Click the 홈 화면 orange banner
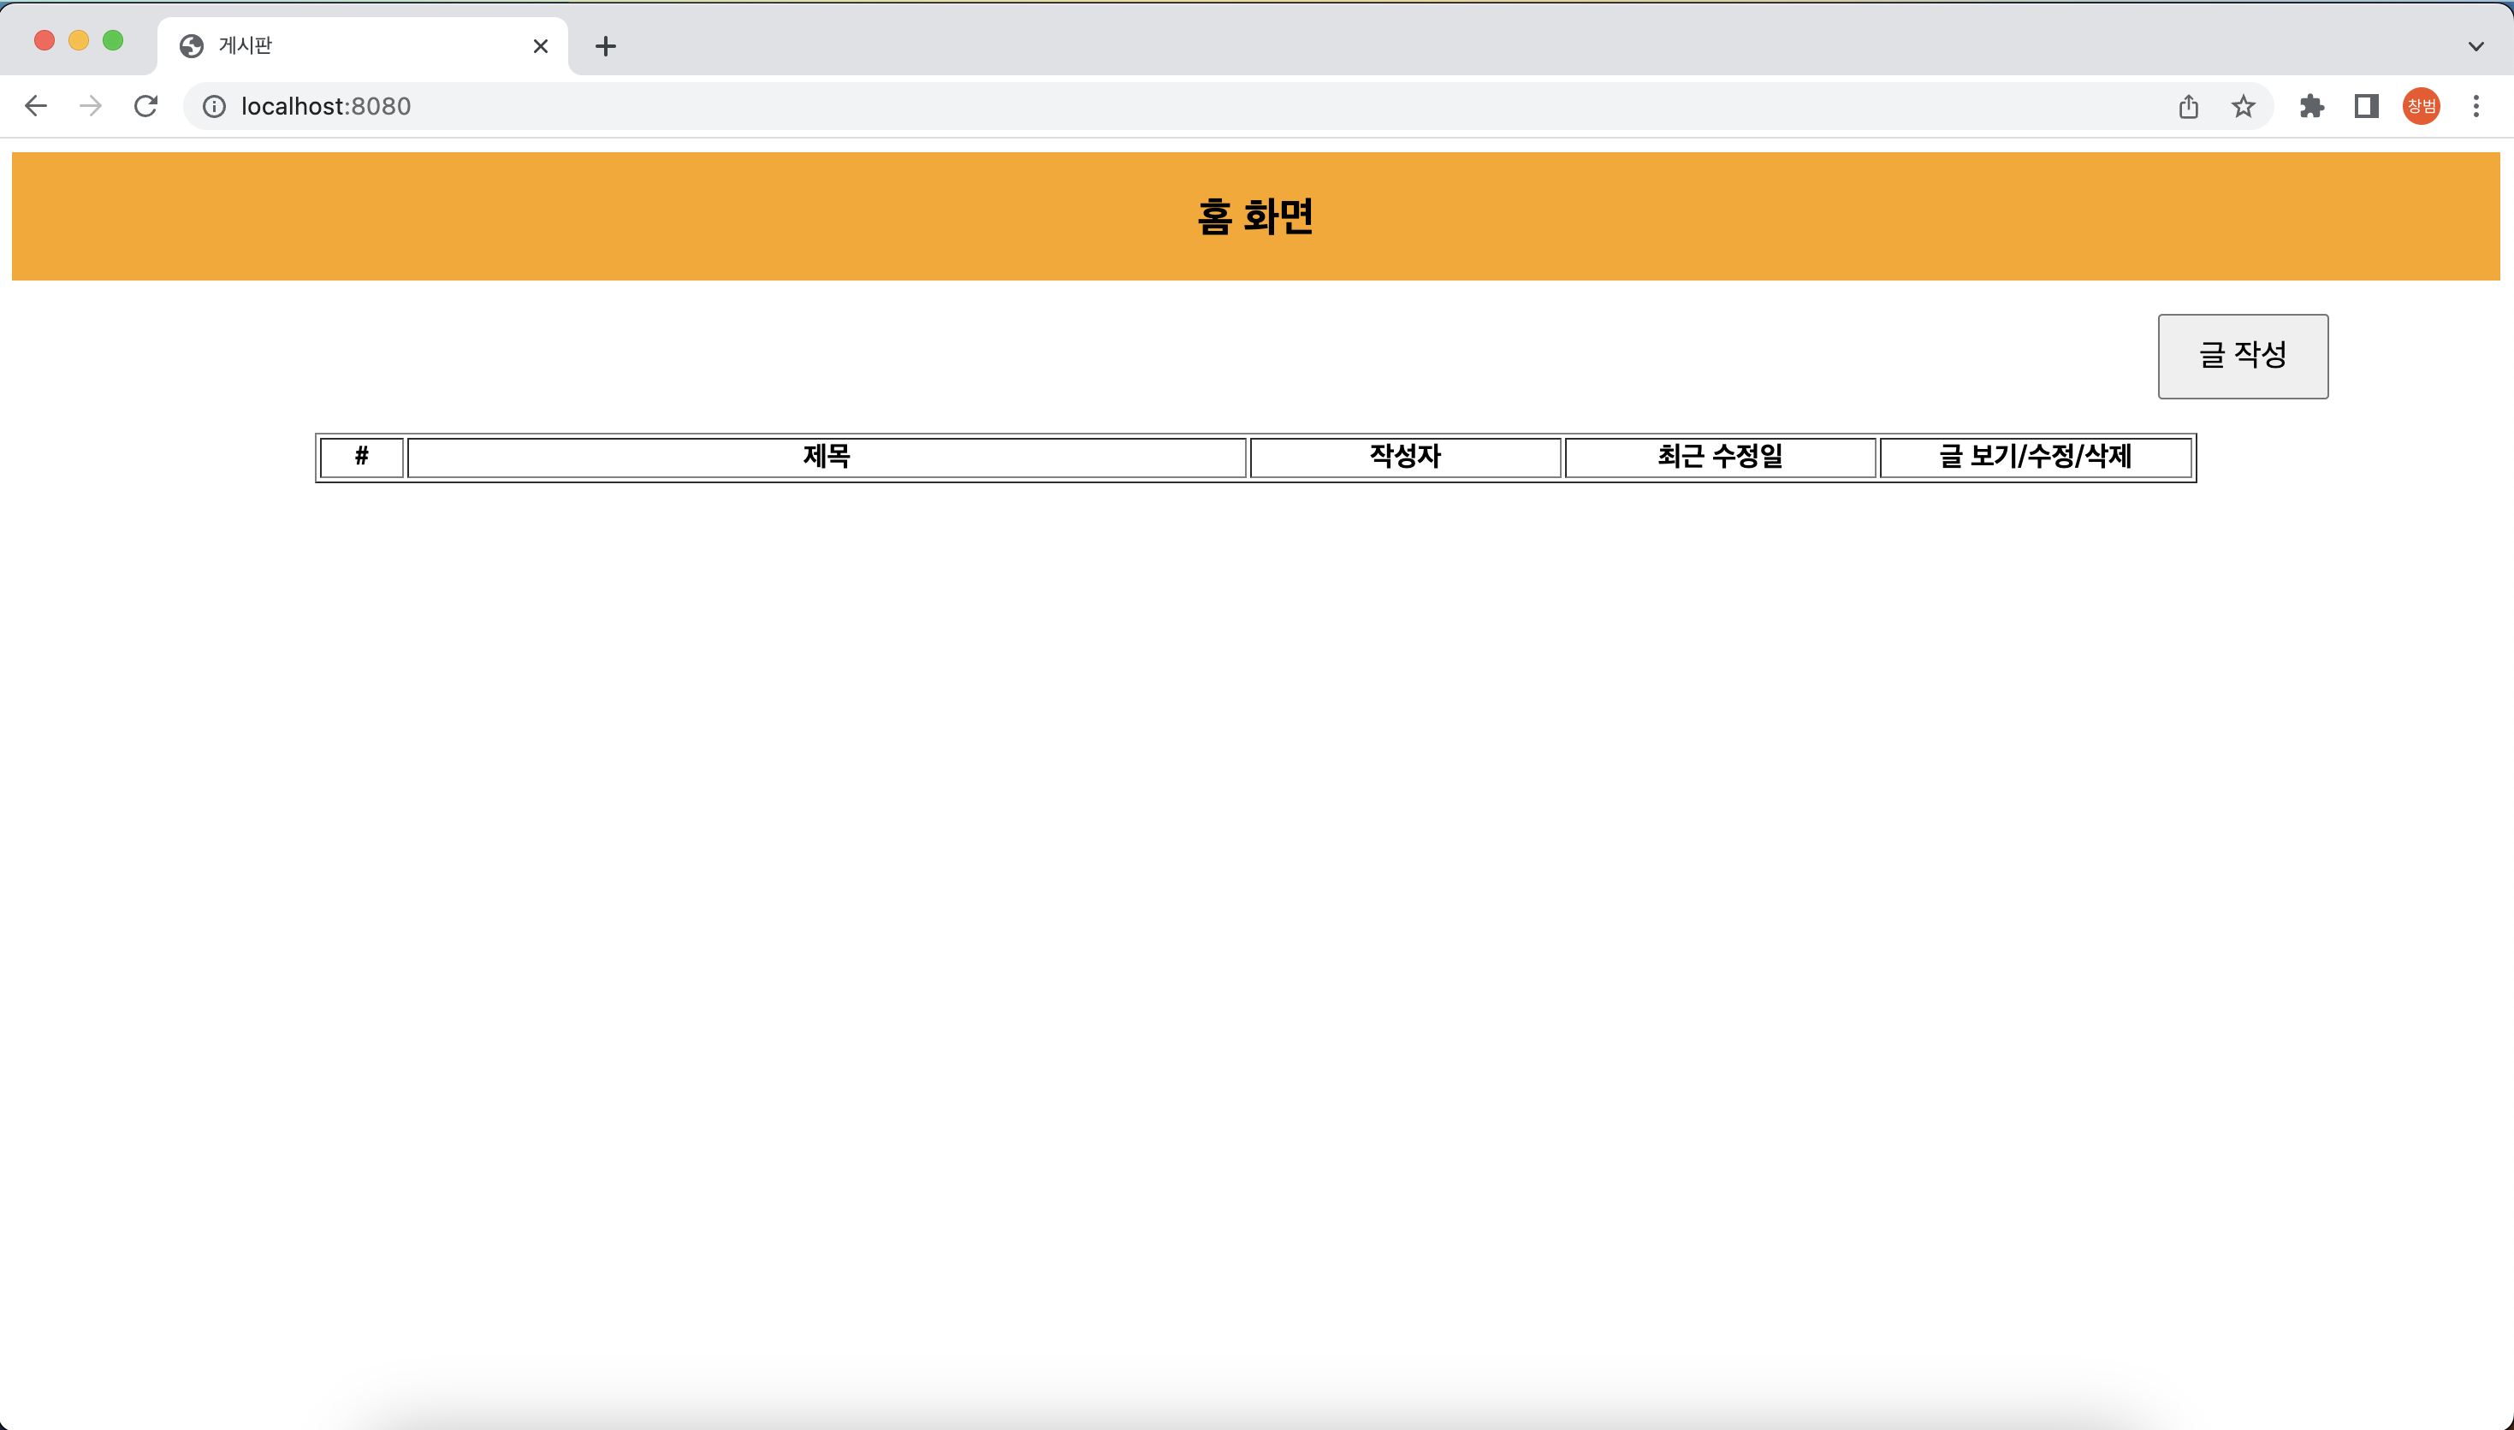 coord(1255,216)
